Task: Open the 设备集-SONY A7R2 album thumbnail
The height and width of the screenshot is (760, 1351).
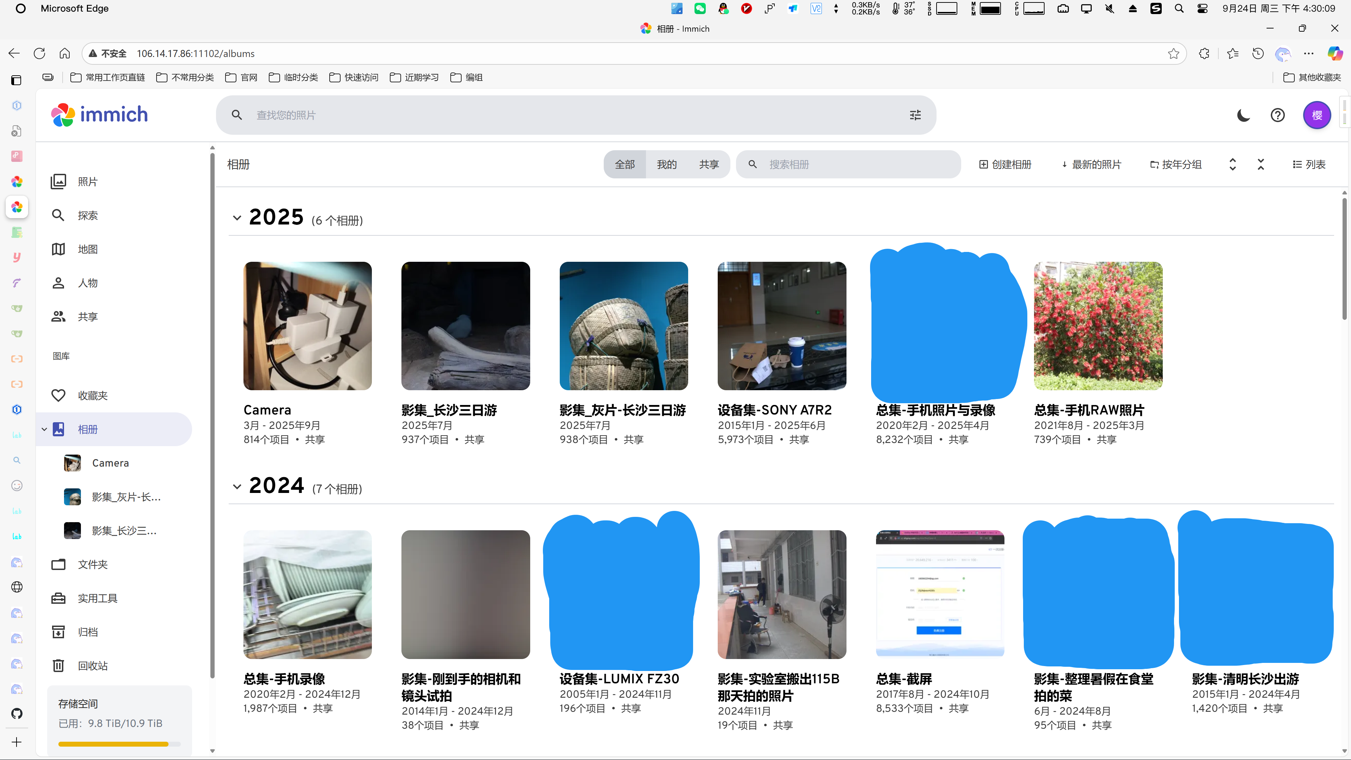Action: pos(781,326)
